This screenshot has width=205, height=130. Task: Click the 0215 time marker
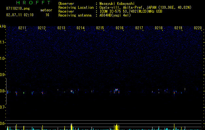pos(100,28)
